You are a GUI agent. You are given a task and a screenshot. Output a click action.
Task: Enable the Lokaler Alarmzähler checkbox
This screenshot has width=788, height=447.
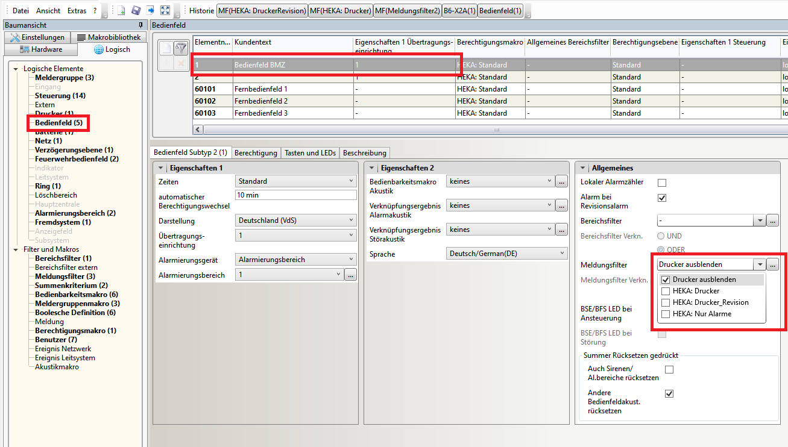coord(662,183)
